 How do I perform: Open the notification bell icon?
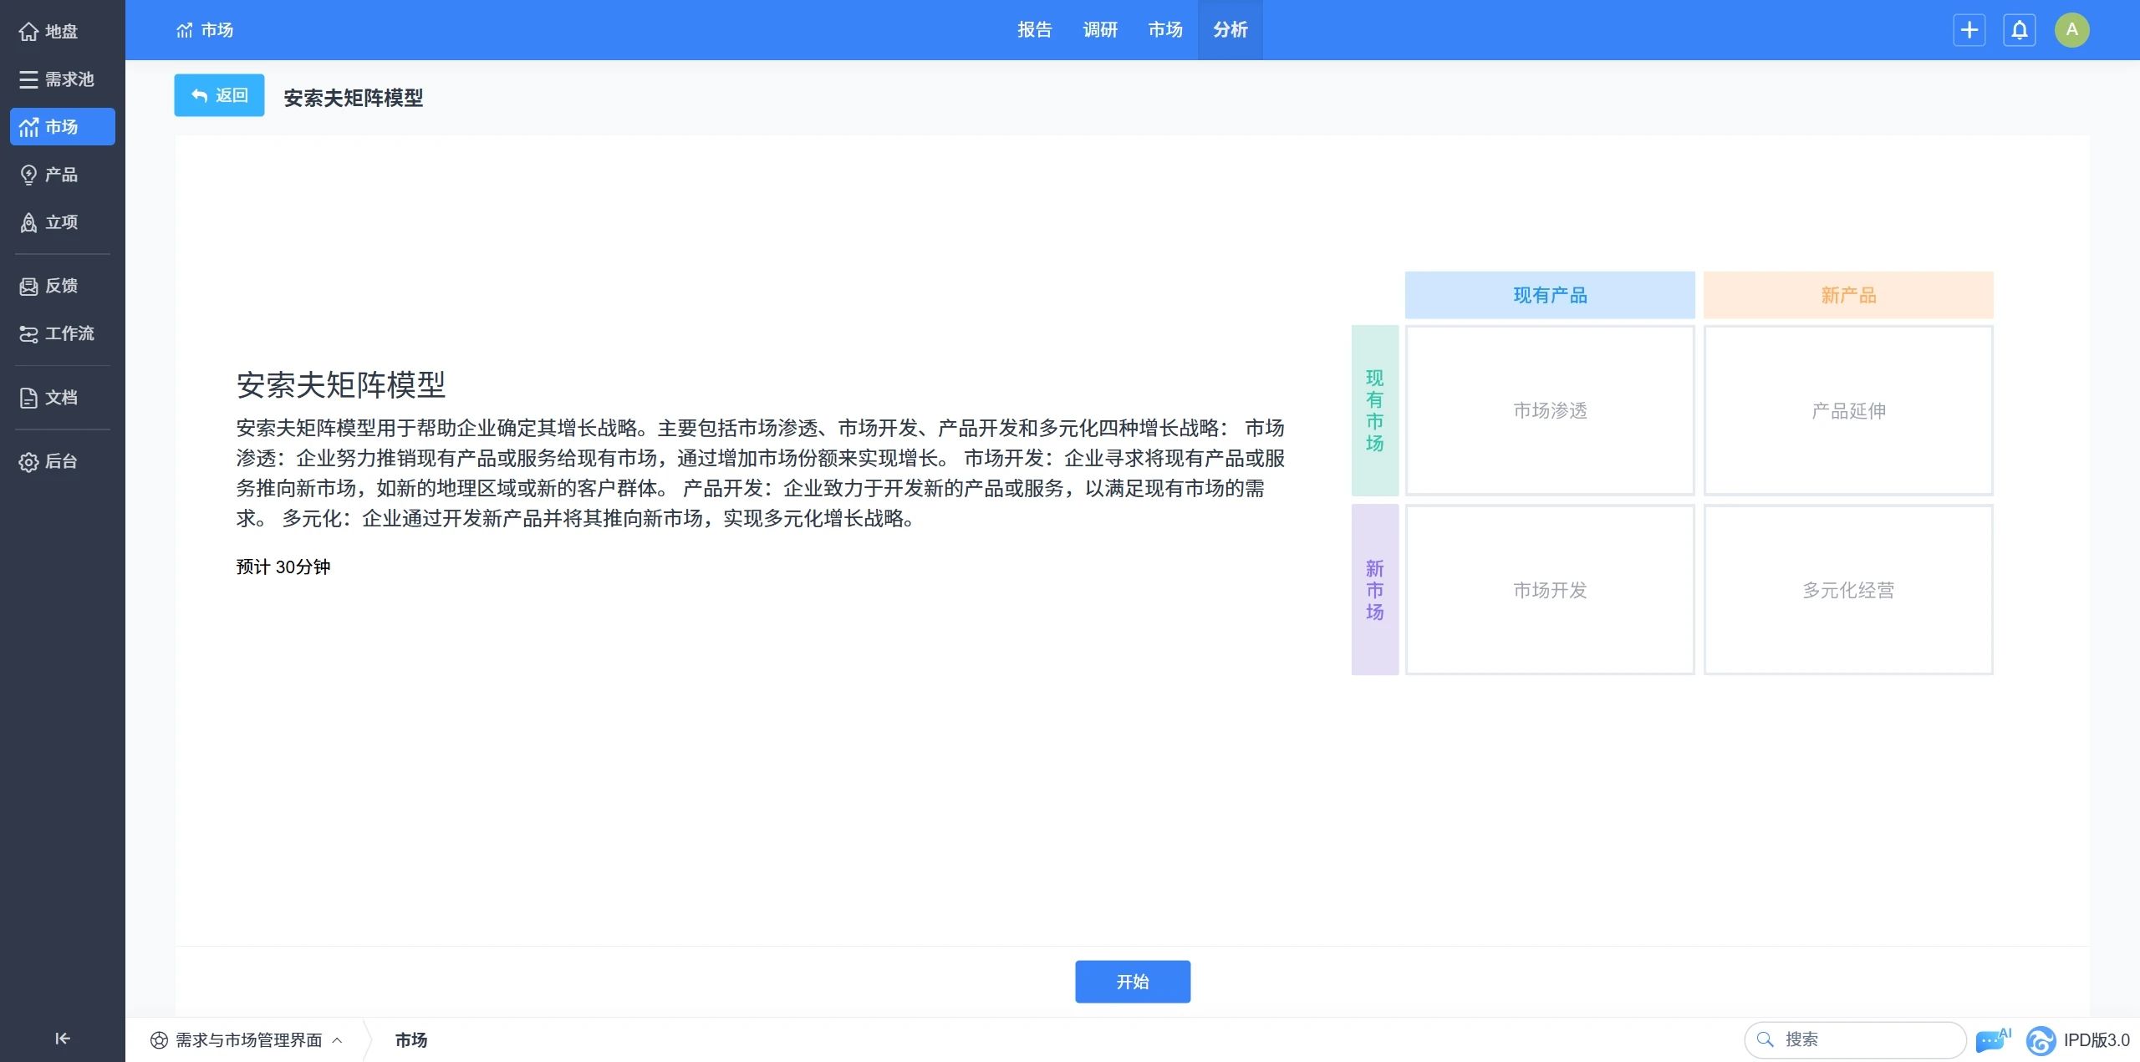(x=2019, y=30)
